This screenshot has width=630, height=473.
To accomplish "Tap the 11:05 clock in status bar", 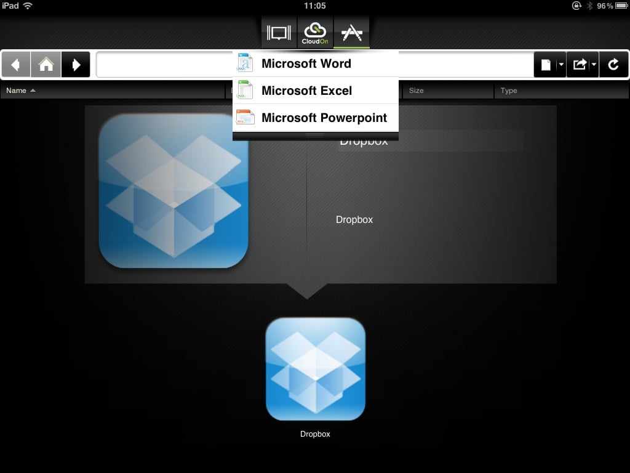I will click(314, 6).
